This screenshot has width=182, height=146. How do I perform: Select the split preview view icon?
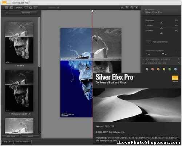(31, 7)
